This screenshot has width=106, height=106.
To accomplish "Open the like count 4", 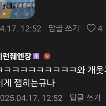I will [x=100, y=28].
